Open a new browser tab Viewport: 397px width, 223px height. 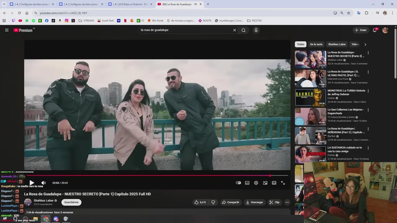[x=208, y=4]
